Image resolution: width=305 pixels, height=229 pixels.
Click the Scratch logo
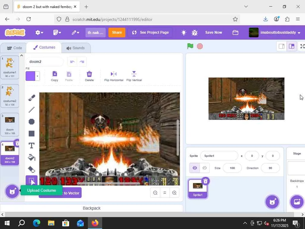click(x=15, y=33)
